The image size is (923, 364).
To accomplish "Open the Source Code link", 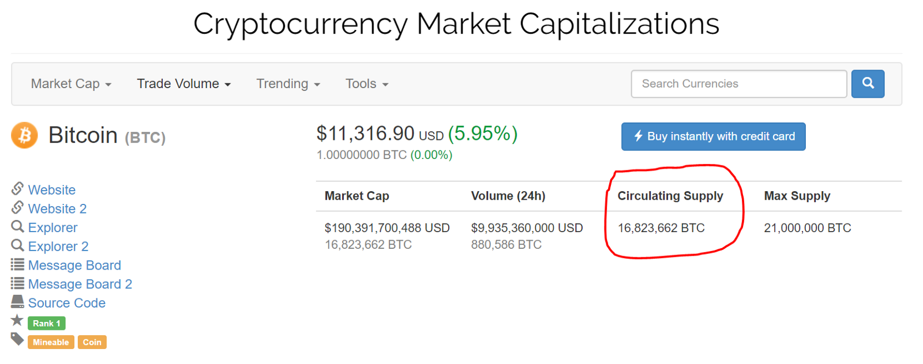I will point(67,303).
